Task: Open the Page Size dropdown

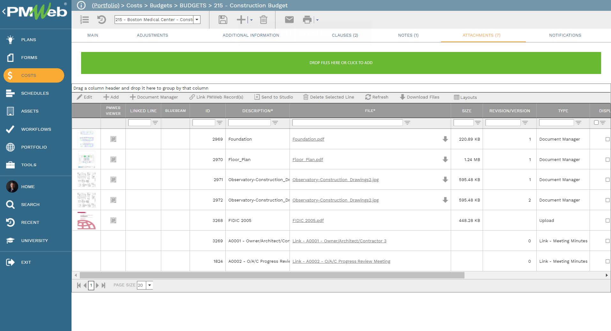Action: point(149,285)
